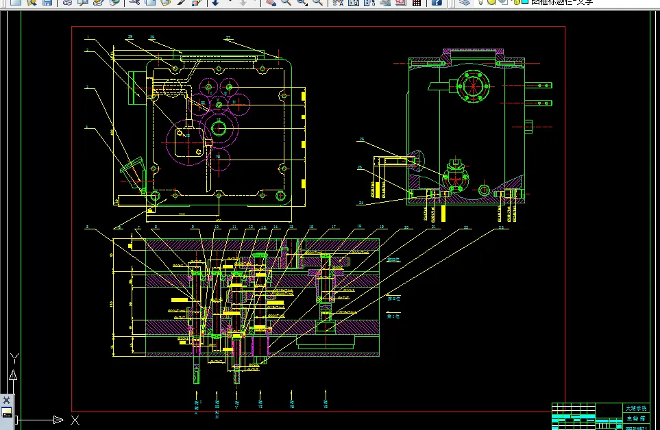Open Plot Preview from the toolbar

pyautogui.click(x=83, y=2)
